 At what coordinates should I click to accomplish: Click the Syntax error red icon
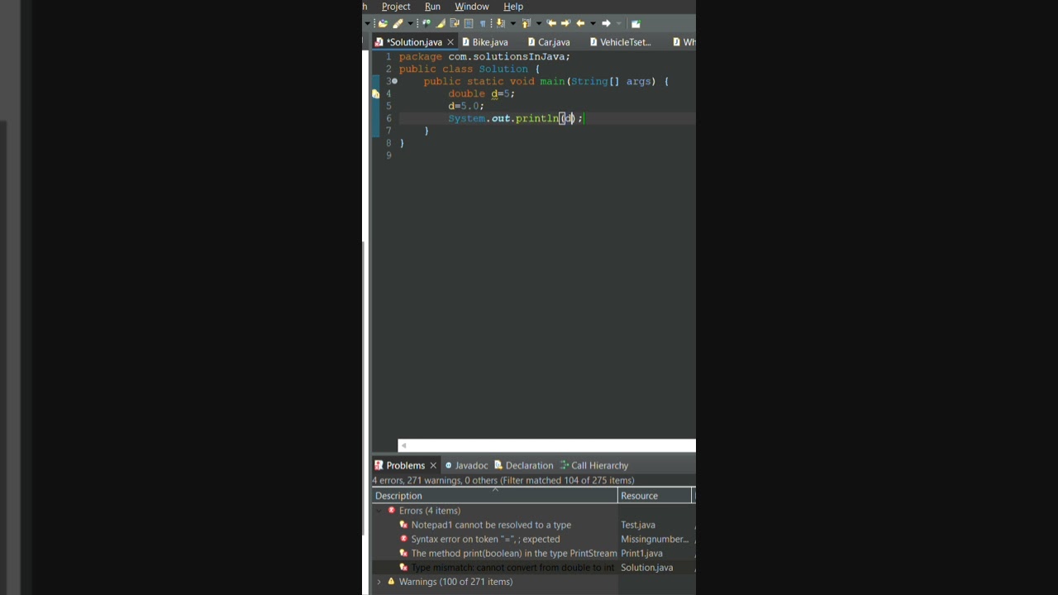click(x=403, y=539)
